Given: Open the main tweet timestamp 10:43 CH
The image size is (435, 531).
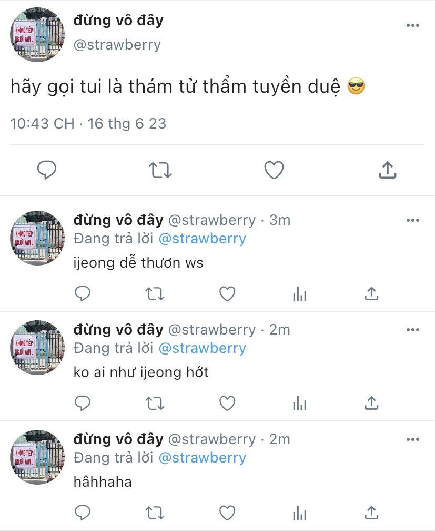Looking at the screenshot, I should coord(42,124).
